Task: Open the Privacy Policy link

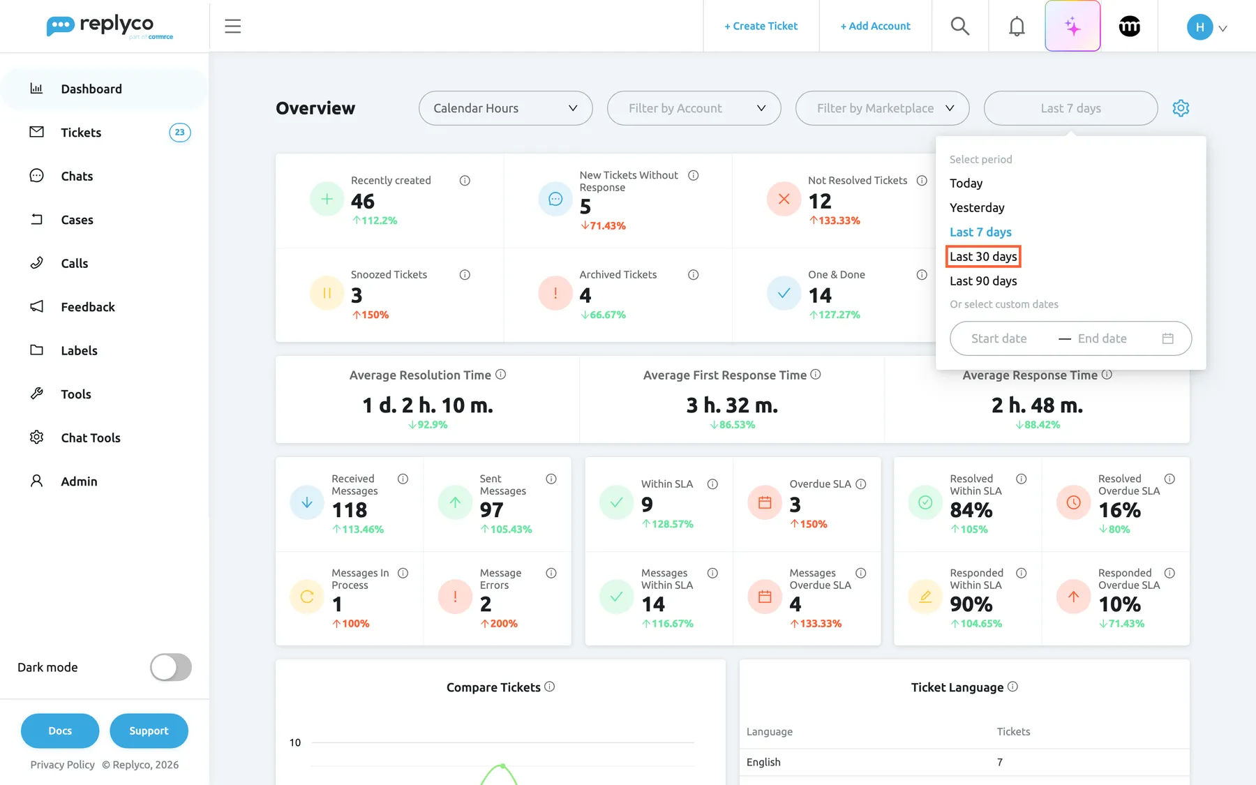Action: click(62, 765)
